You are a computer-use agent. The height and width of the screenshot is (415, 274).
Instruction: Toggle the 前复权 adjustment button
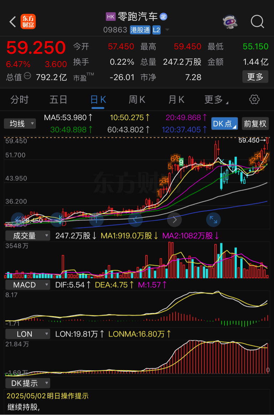[255, 123]
